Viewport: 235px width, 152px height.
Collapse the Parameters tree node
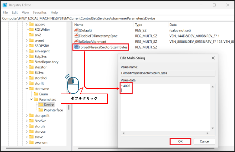(31, 99)
